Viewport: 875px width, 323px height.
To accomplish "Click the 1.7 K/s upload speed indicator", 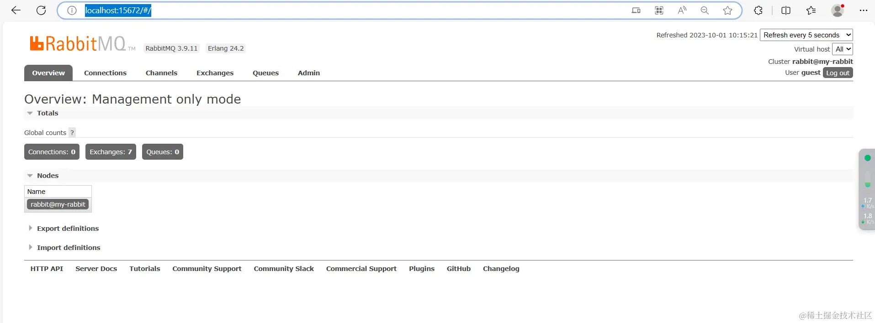I will pyautogui.click(x=867, y=203).
